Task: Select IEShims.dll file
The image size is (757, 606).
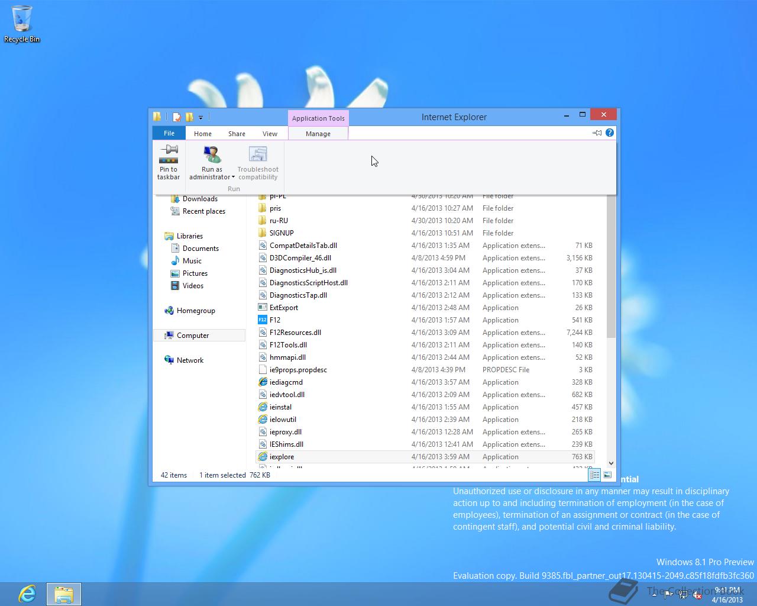Action: [x=425, y=444]
